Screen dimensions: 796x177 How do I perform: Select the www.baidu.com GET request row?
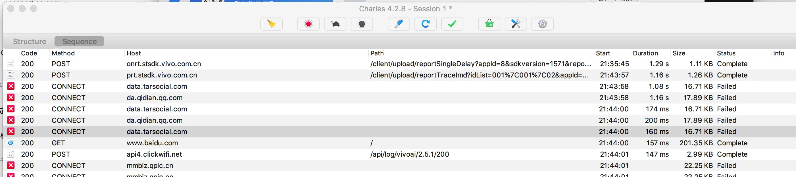399,143
